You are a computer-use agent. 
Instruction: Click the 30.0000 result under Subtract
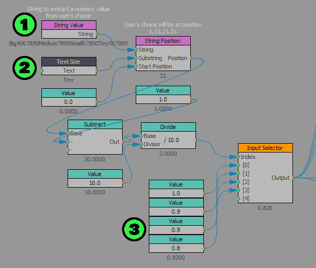pos(94,159)
